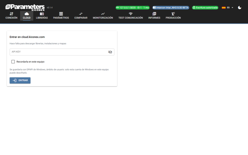Click the Spanish flag icon
The image size is (248, 155).
pyautogui.click(x=224, y=7)
